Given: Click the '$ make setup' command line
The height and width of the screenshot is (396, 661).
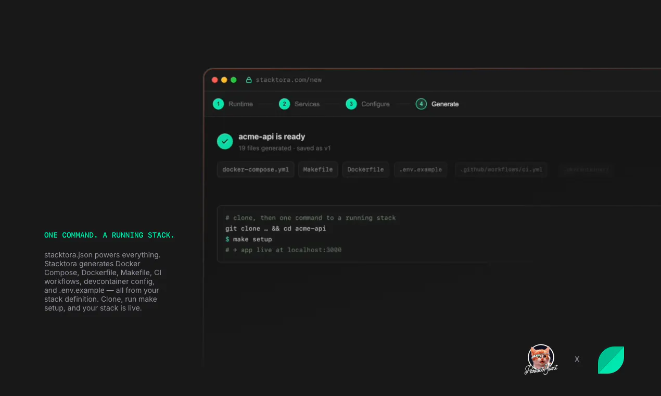Looking at the screenshot, I should [249, 239].
